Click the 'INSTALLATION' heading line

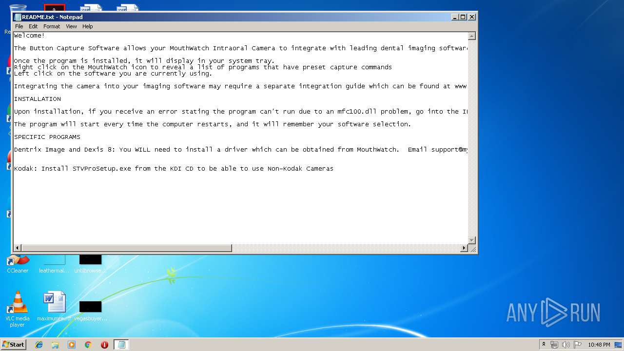tap(38, 99)
